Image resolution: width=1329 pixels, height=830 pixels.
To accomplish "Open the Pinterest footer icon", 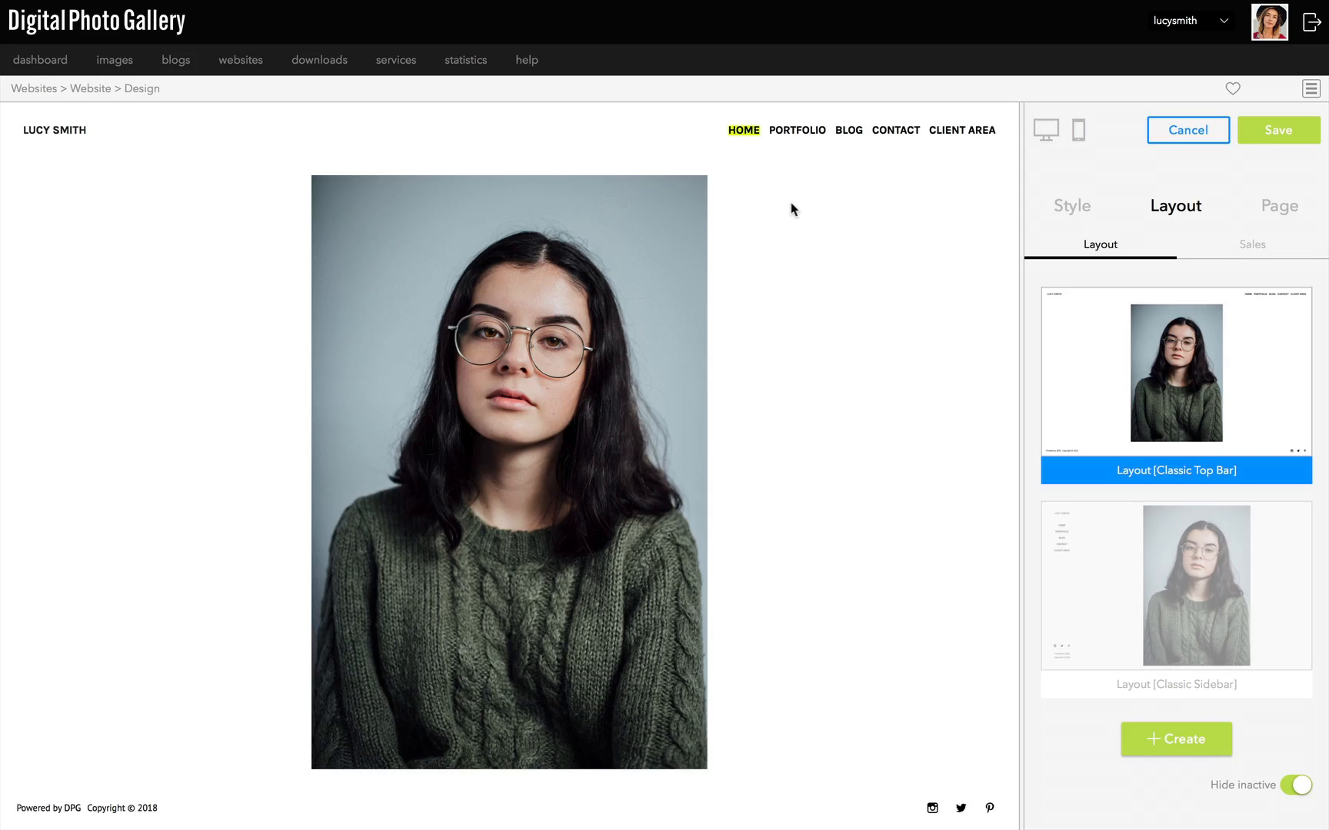I will [x=990, y=808].
